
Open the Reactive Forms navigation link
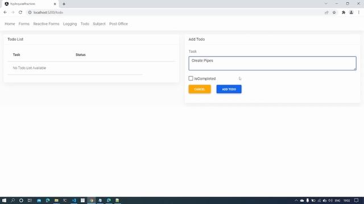click(46, 24)
